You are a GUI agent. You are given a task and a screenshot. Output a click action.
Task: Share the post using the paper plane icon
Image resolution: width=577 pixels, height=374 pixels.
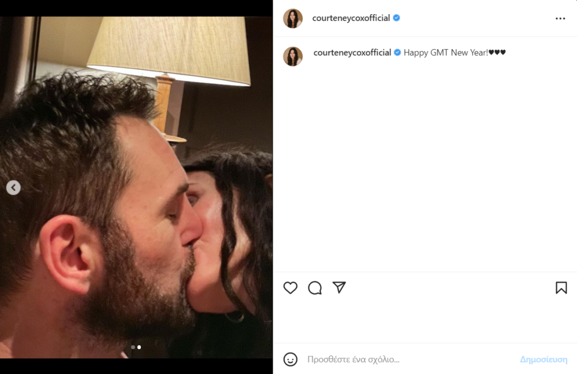tap(339, 288)
